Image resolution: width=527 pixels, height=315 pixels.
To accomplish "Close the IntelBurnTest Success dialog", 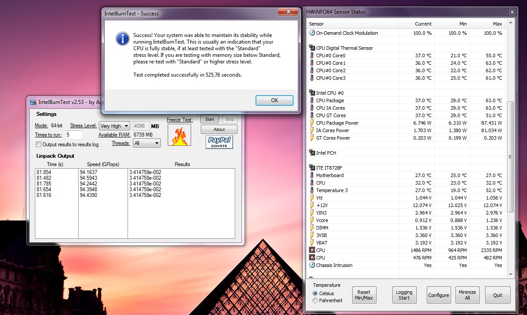I will click(x=288, y=12).
